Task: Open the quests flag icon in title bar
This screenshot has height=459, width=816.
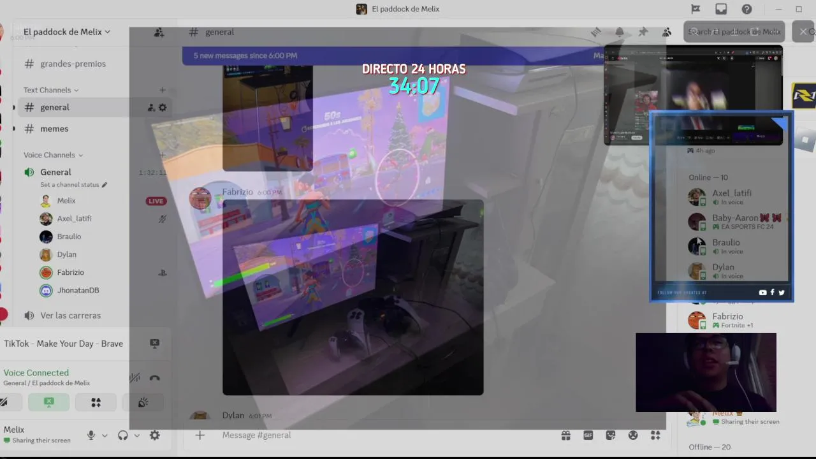Action: tap(696, 9)
